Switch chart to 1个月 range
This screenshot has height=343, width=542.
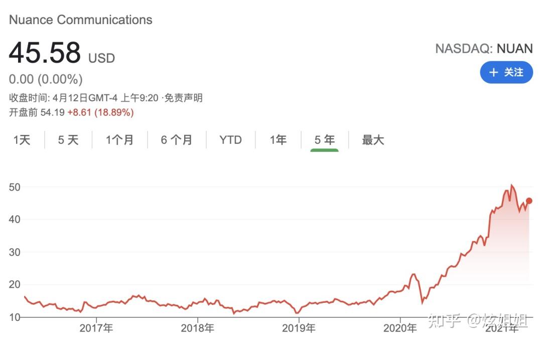(x=119, y=140)
